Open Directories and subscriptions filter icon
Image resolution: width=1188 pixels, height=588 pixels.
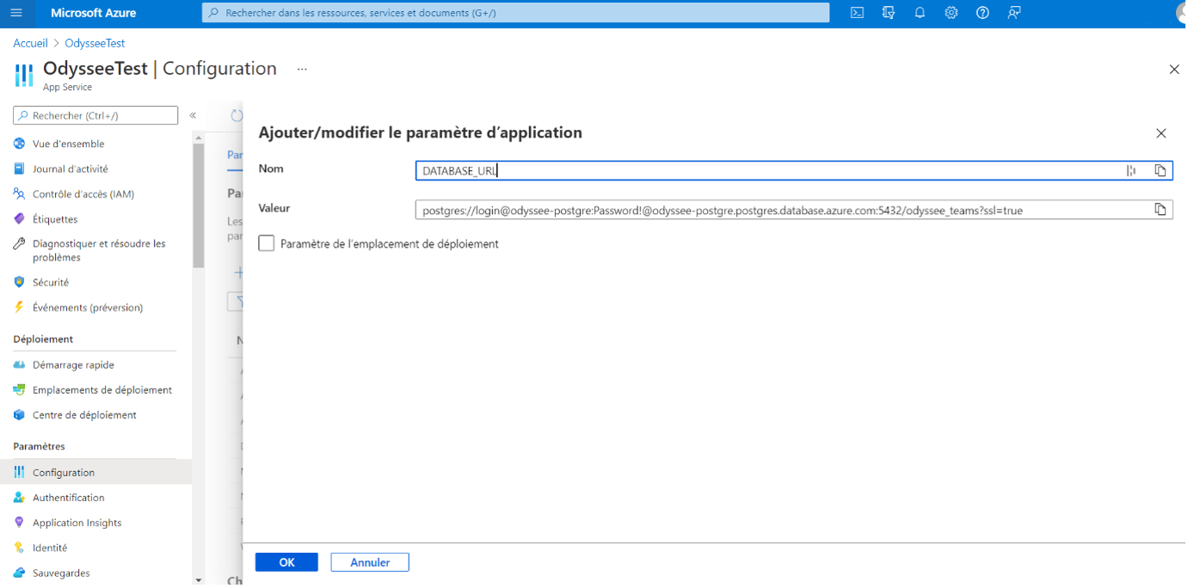(889, 13)
